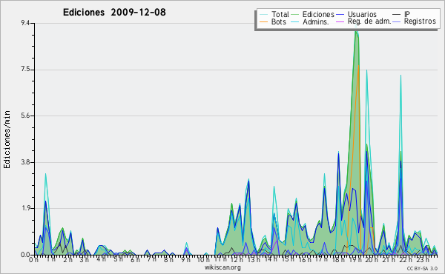Screen dimensions: 445x274
Task: Click the '10 h' x-axis label
Action: [x=203, y=259]
